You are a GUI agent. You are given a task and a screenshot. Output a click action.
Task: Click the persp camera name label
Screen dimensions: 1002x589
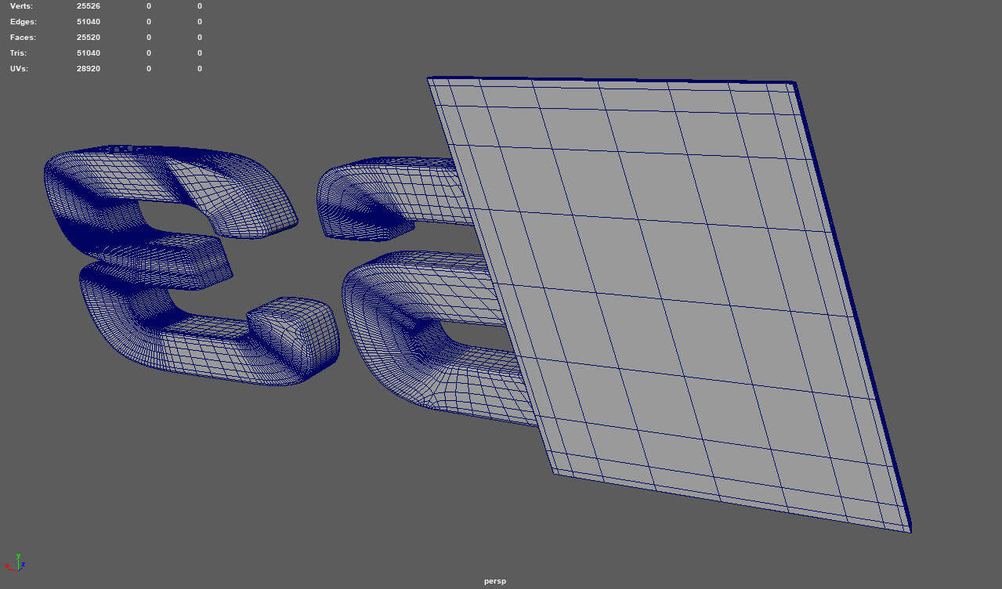click(x=494, y=581)
